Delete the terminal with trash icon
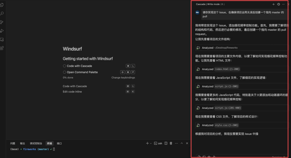The image size is (291, 158). coord(171,143)
